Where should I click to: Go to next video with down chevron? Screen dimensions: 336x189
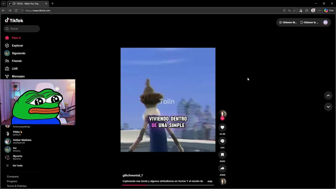[x=328, y=107]
